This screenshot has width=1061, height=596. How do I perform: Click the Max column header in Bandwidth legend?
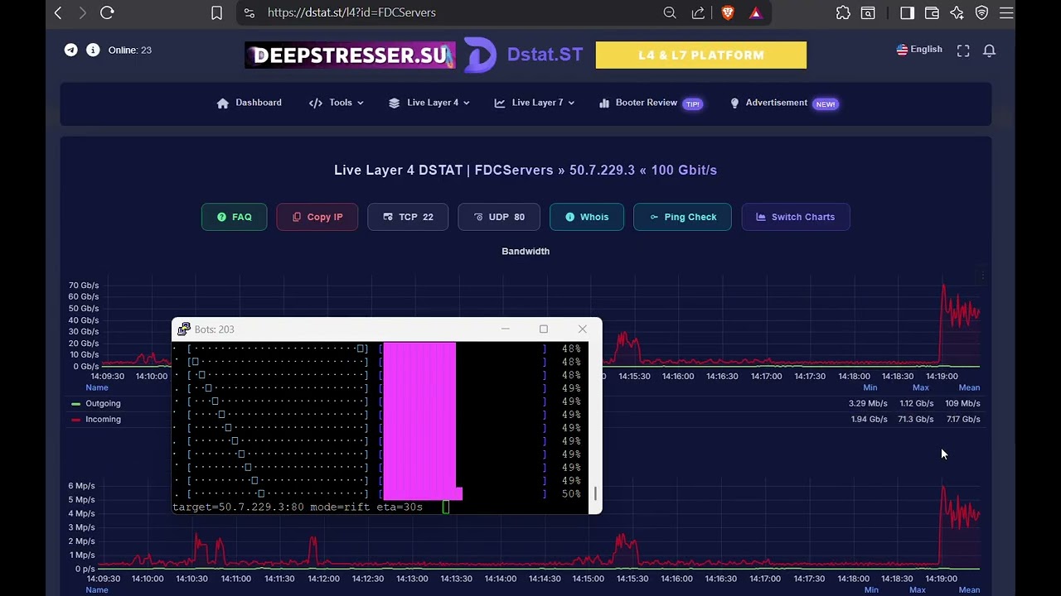921,387
